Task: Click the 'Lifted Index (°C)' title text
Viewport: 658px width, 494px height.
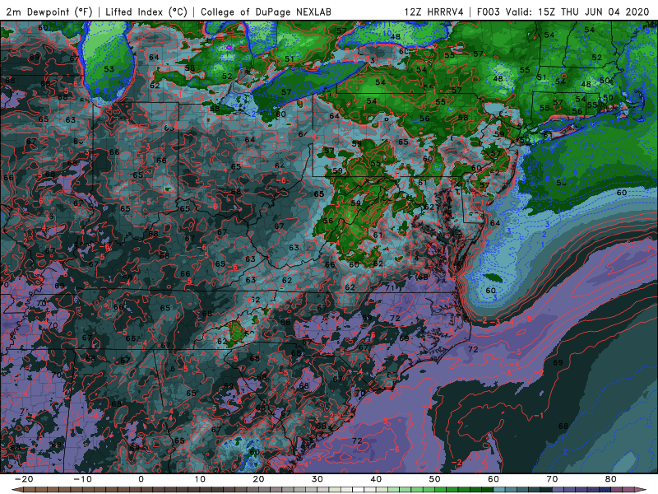Action: 146,12
